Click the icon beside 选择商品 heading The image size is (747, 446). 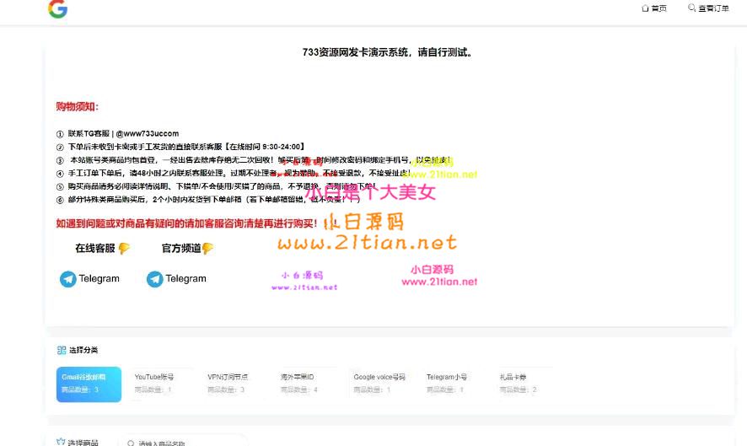pos(61,442)
